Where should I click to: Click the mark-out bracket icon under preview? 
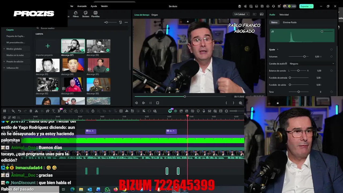(x=233, y=103)
